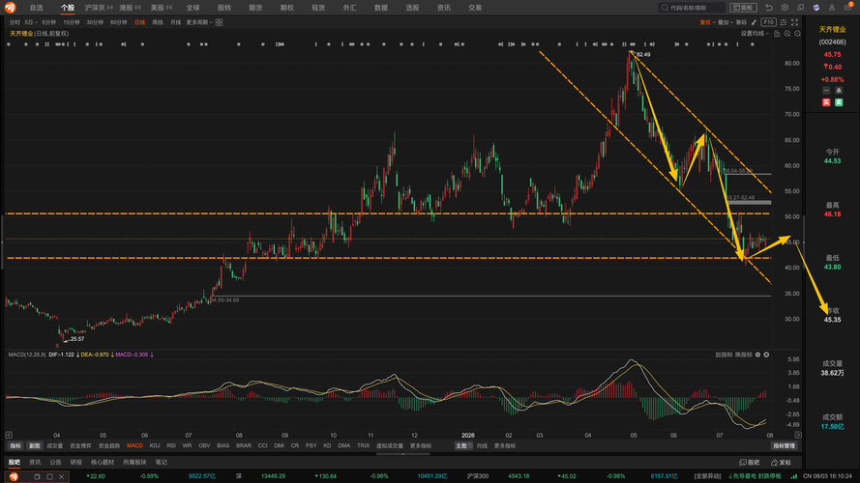Expand the 叠加 overlay dropdown
The height and width of the screenshot is (483, 860).
[x=726, y=22]
